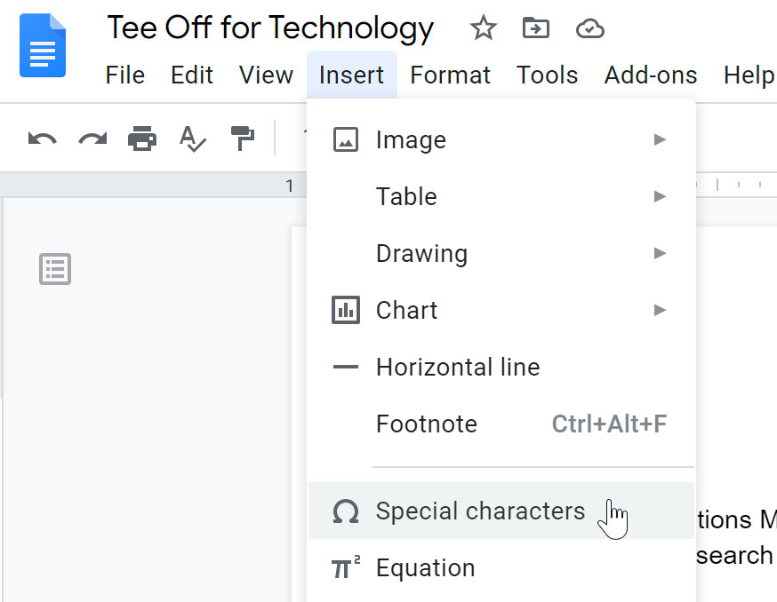Image resolution: width=777 pixels, height=602 pixels.
Task: Click the Pi equation icon
Action: (x=346, y=567)
